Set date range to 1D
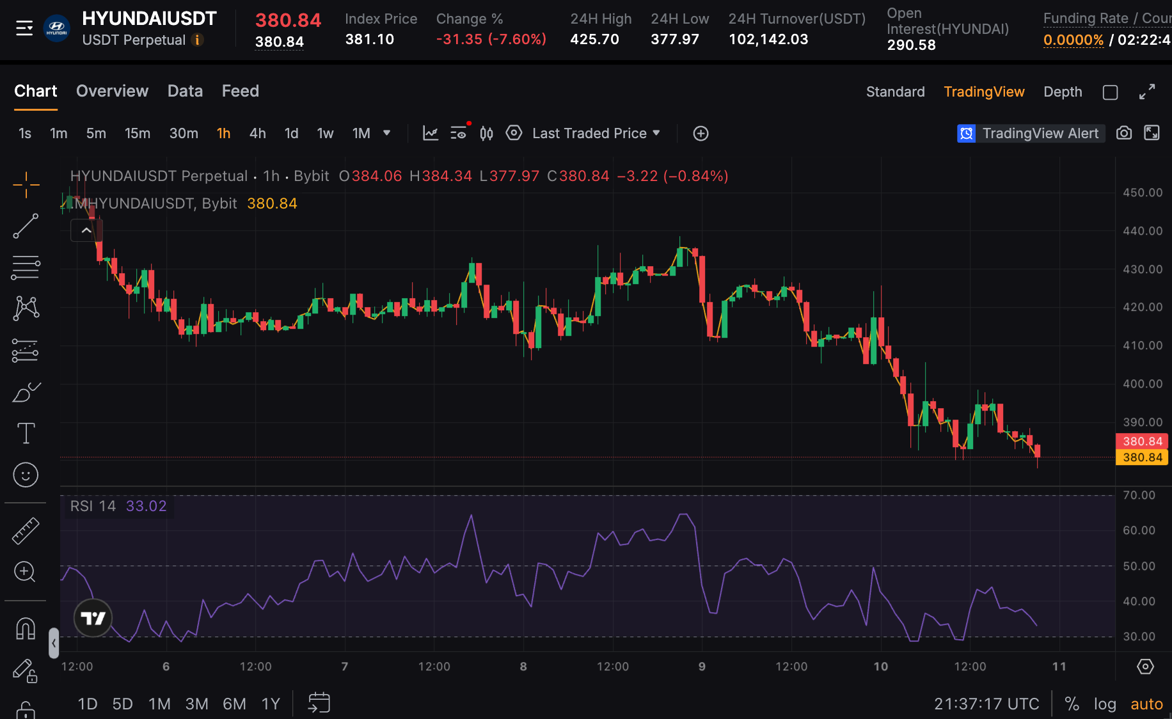This screenshot has height=719, width=1172. (x=88, y=704)
